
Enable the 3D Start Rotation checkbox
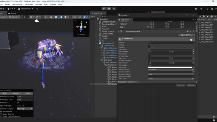[149, 61]
